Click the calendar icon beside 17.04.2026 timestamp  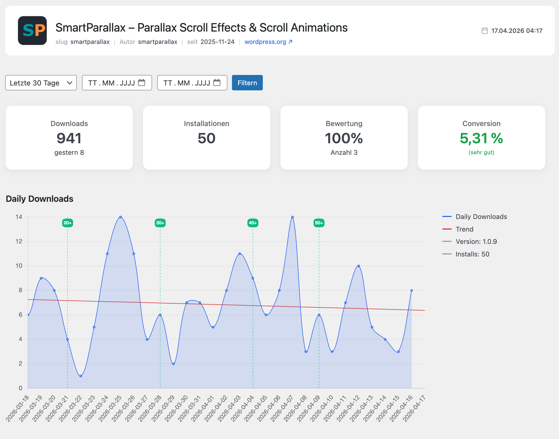(485, 31)
